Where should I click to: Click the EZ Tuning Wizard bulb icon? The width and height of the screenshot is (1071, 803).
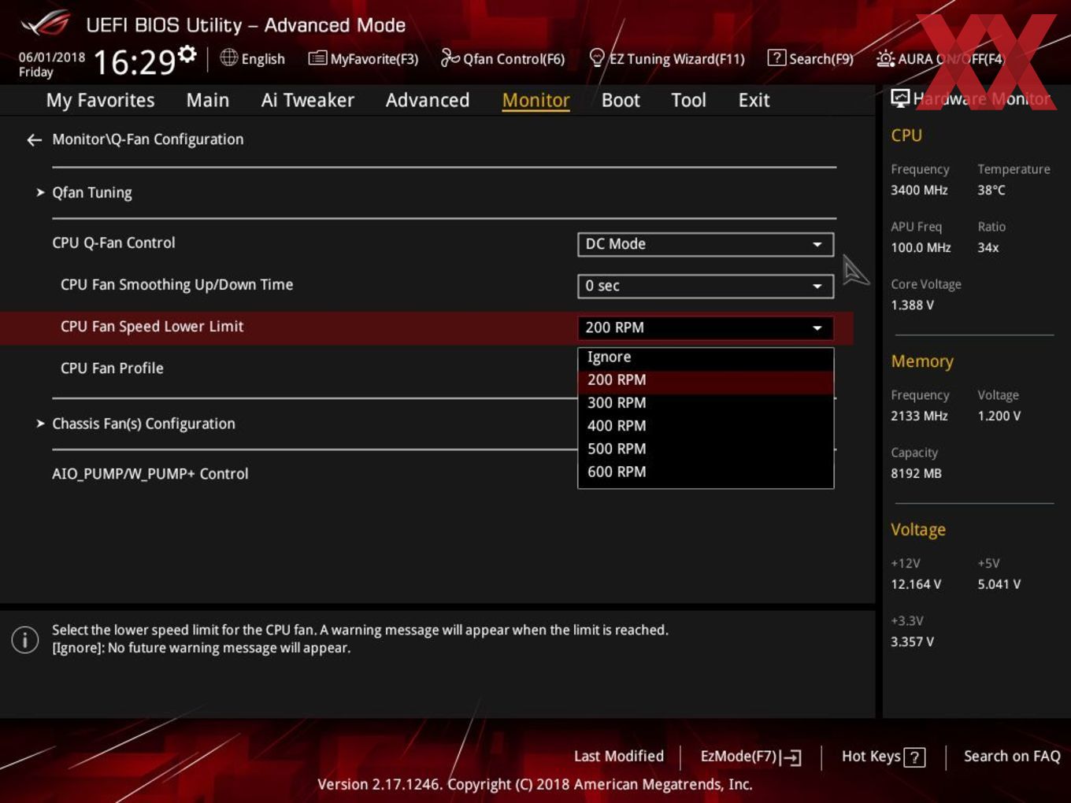click(x=597, y=57)
